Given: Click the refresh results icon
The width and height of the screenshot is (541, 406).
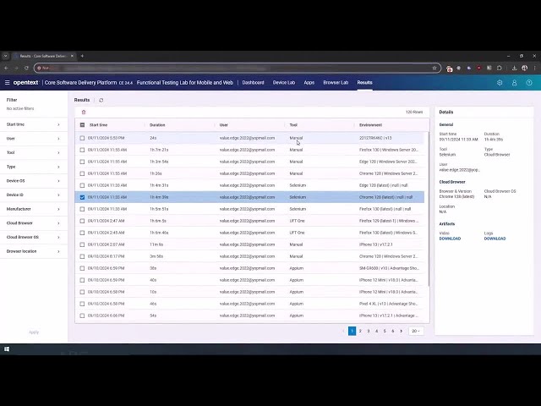Looking at the screenshot, I should (x=101, y=100).
